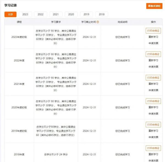The height and width of the screenshot is (162, 165).
Task: Click 重新学习 in the 2022年度 row
Action: 153,60
